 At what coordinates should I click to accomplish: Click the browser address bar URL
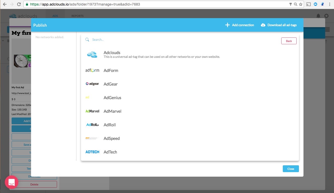85,4
